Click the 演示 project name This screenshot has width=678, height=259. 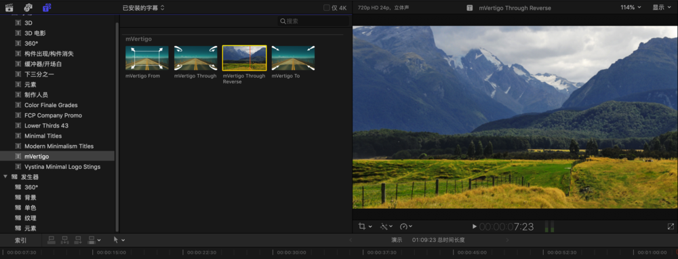(x=397, y=240)
